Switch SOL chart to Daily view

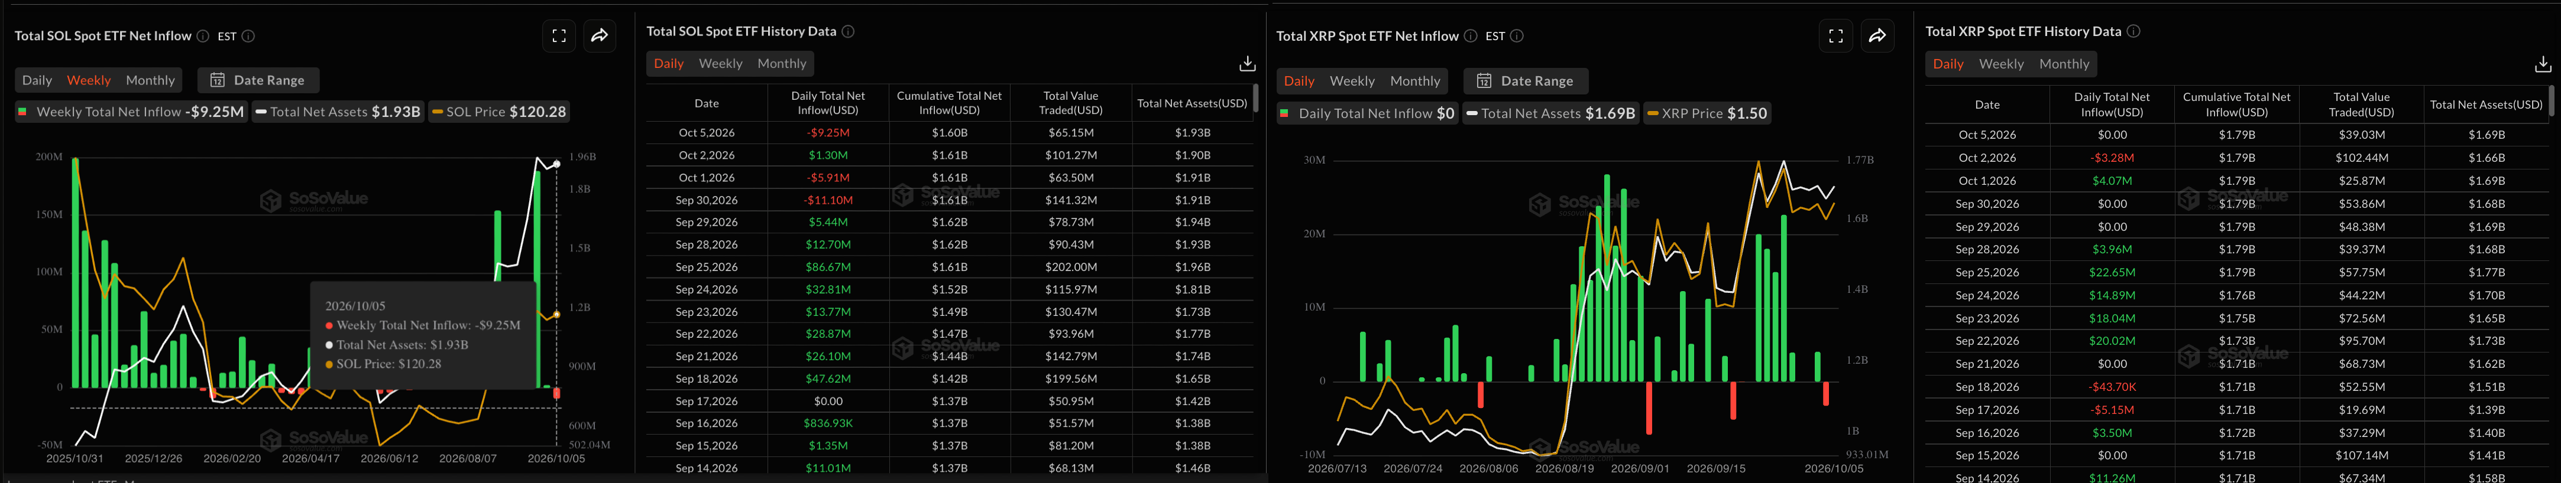pyautogui.click(x=37, y=80)
